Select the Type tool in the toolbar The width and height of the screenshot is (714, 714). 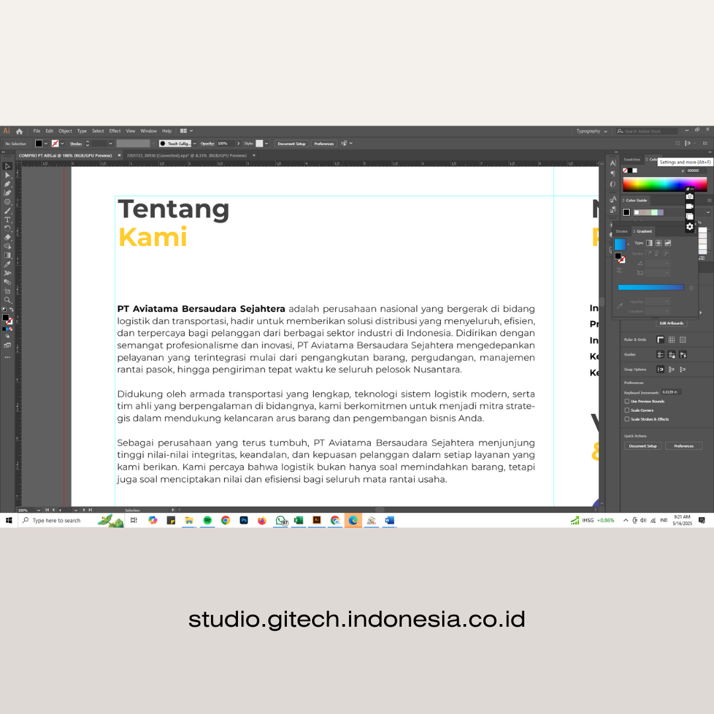point(7,219)
